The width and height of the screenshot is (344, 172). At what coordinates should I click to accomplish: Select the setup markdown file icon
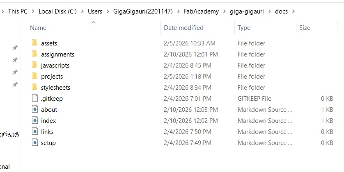34,143
